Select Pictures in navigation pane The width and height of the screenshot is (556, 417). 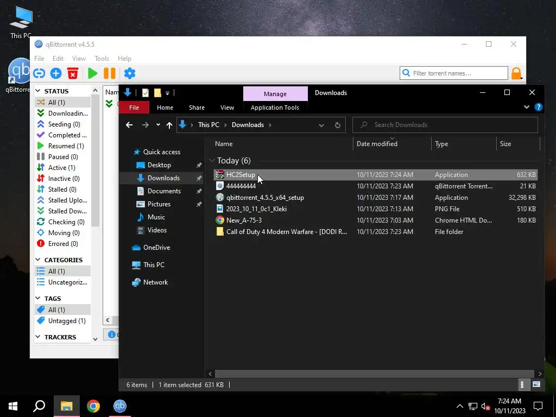159,204
